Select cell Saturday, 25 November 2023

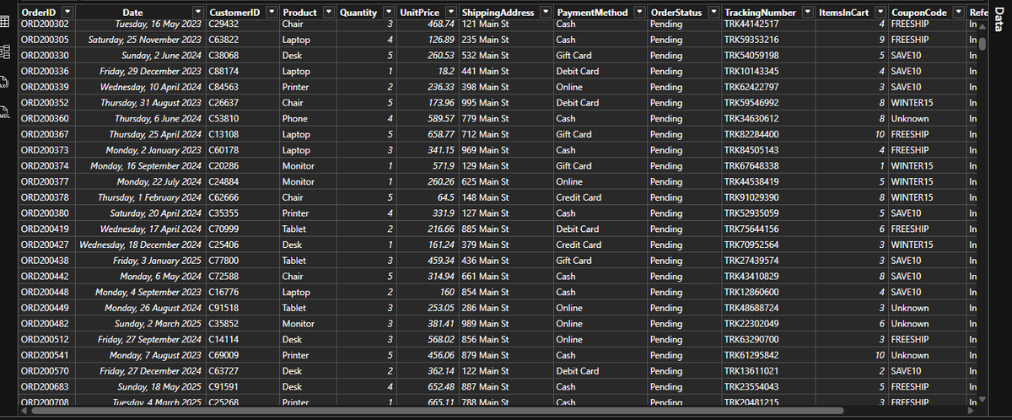tap(140, 40)
